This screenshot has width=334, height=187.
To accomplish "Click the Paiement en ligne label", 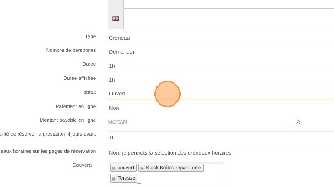I will (x=76, y=106).
